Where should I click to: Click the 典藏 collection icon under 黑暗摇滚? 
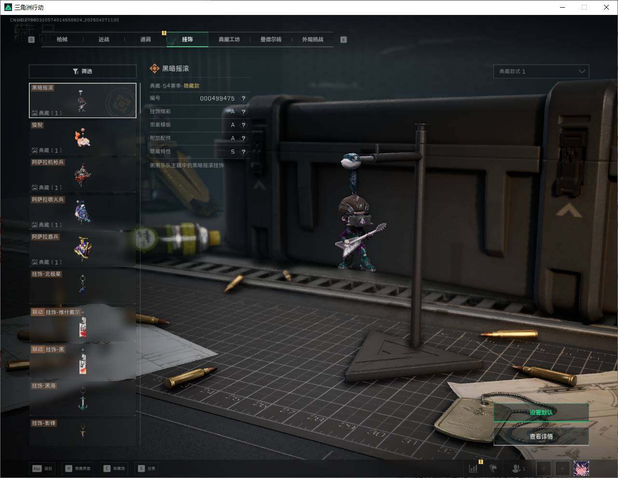tap(35, 113)
